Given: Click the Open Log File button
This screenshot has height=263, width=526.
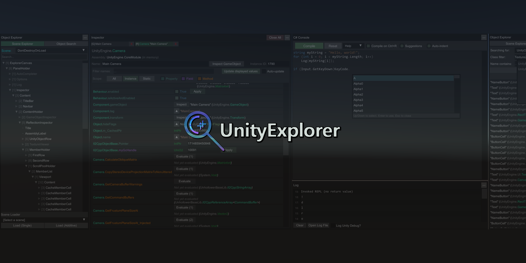Looking at the screenshot, I should point(318,225).
